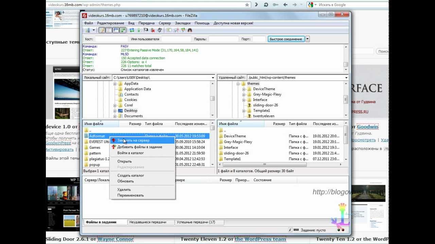435x244 pixels.
Task: Open the filename filters dialog icon
Action: point(169,30)
